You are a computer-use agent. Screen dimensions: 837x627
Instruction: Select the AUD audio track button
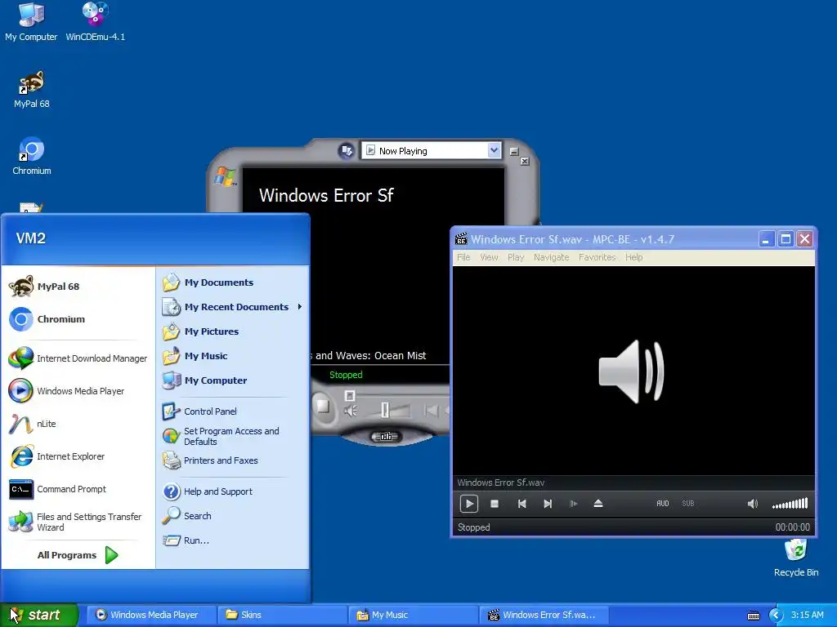(662, 503)
